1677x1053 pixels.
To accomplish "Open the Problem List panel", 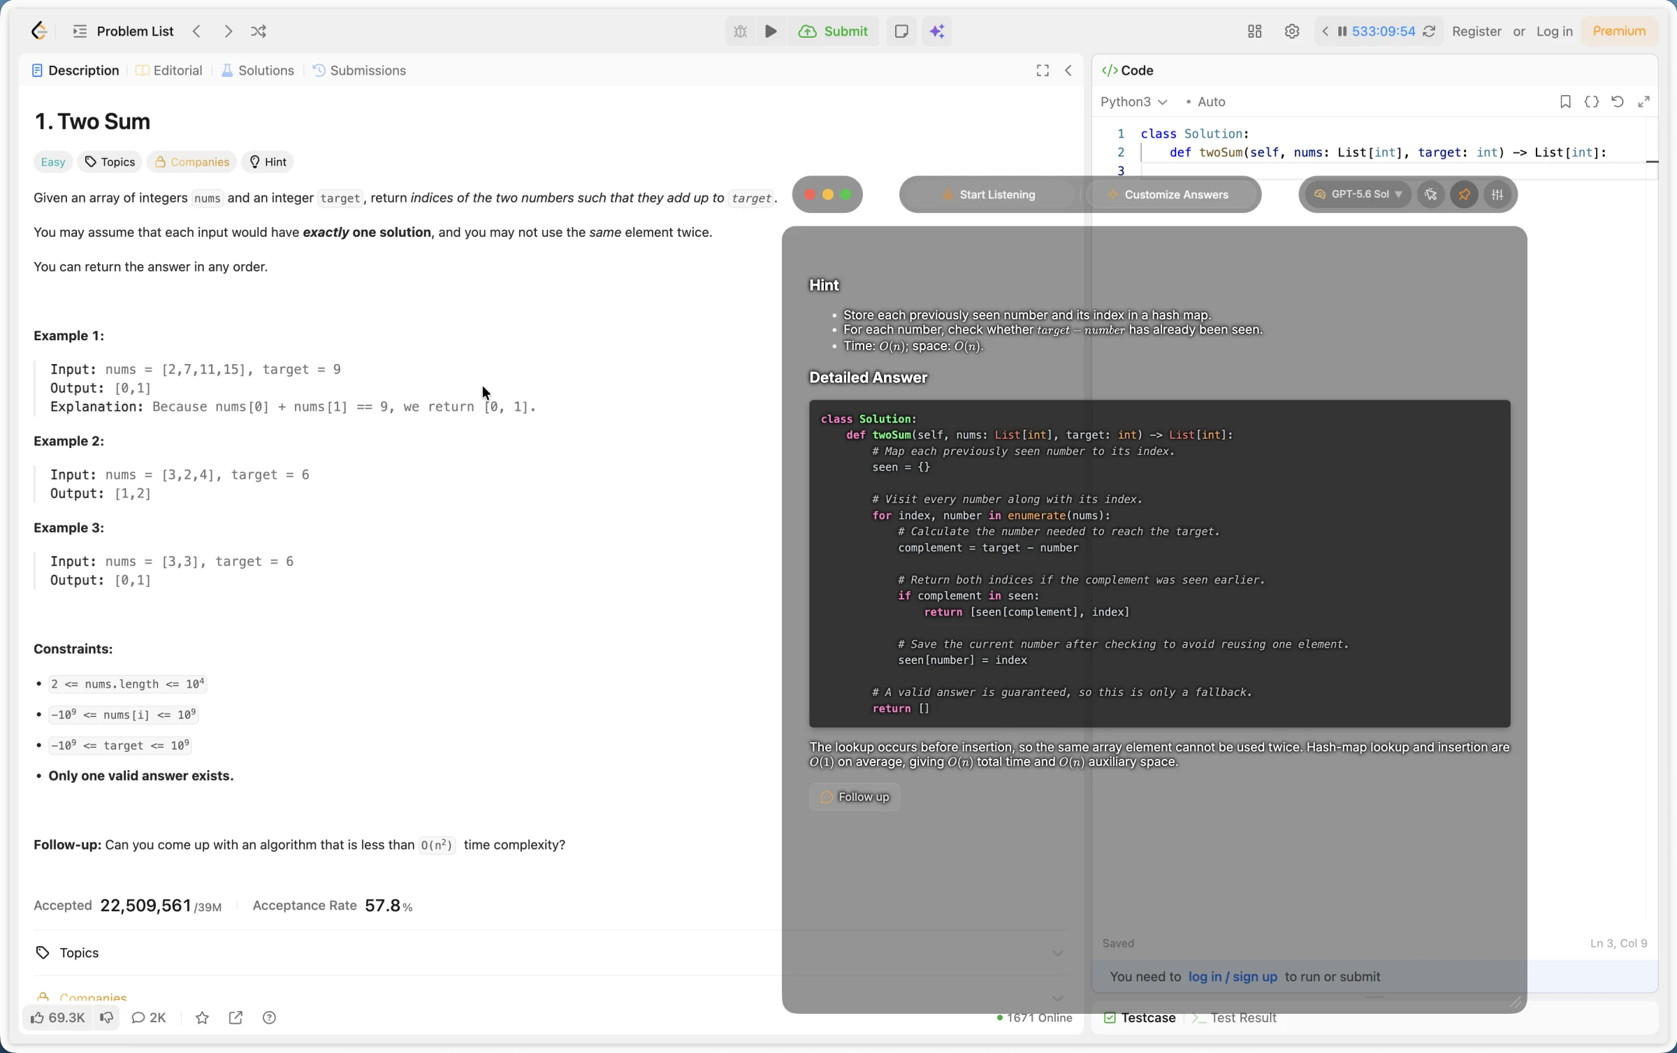I will pos(123,31).
